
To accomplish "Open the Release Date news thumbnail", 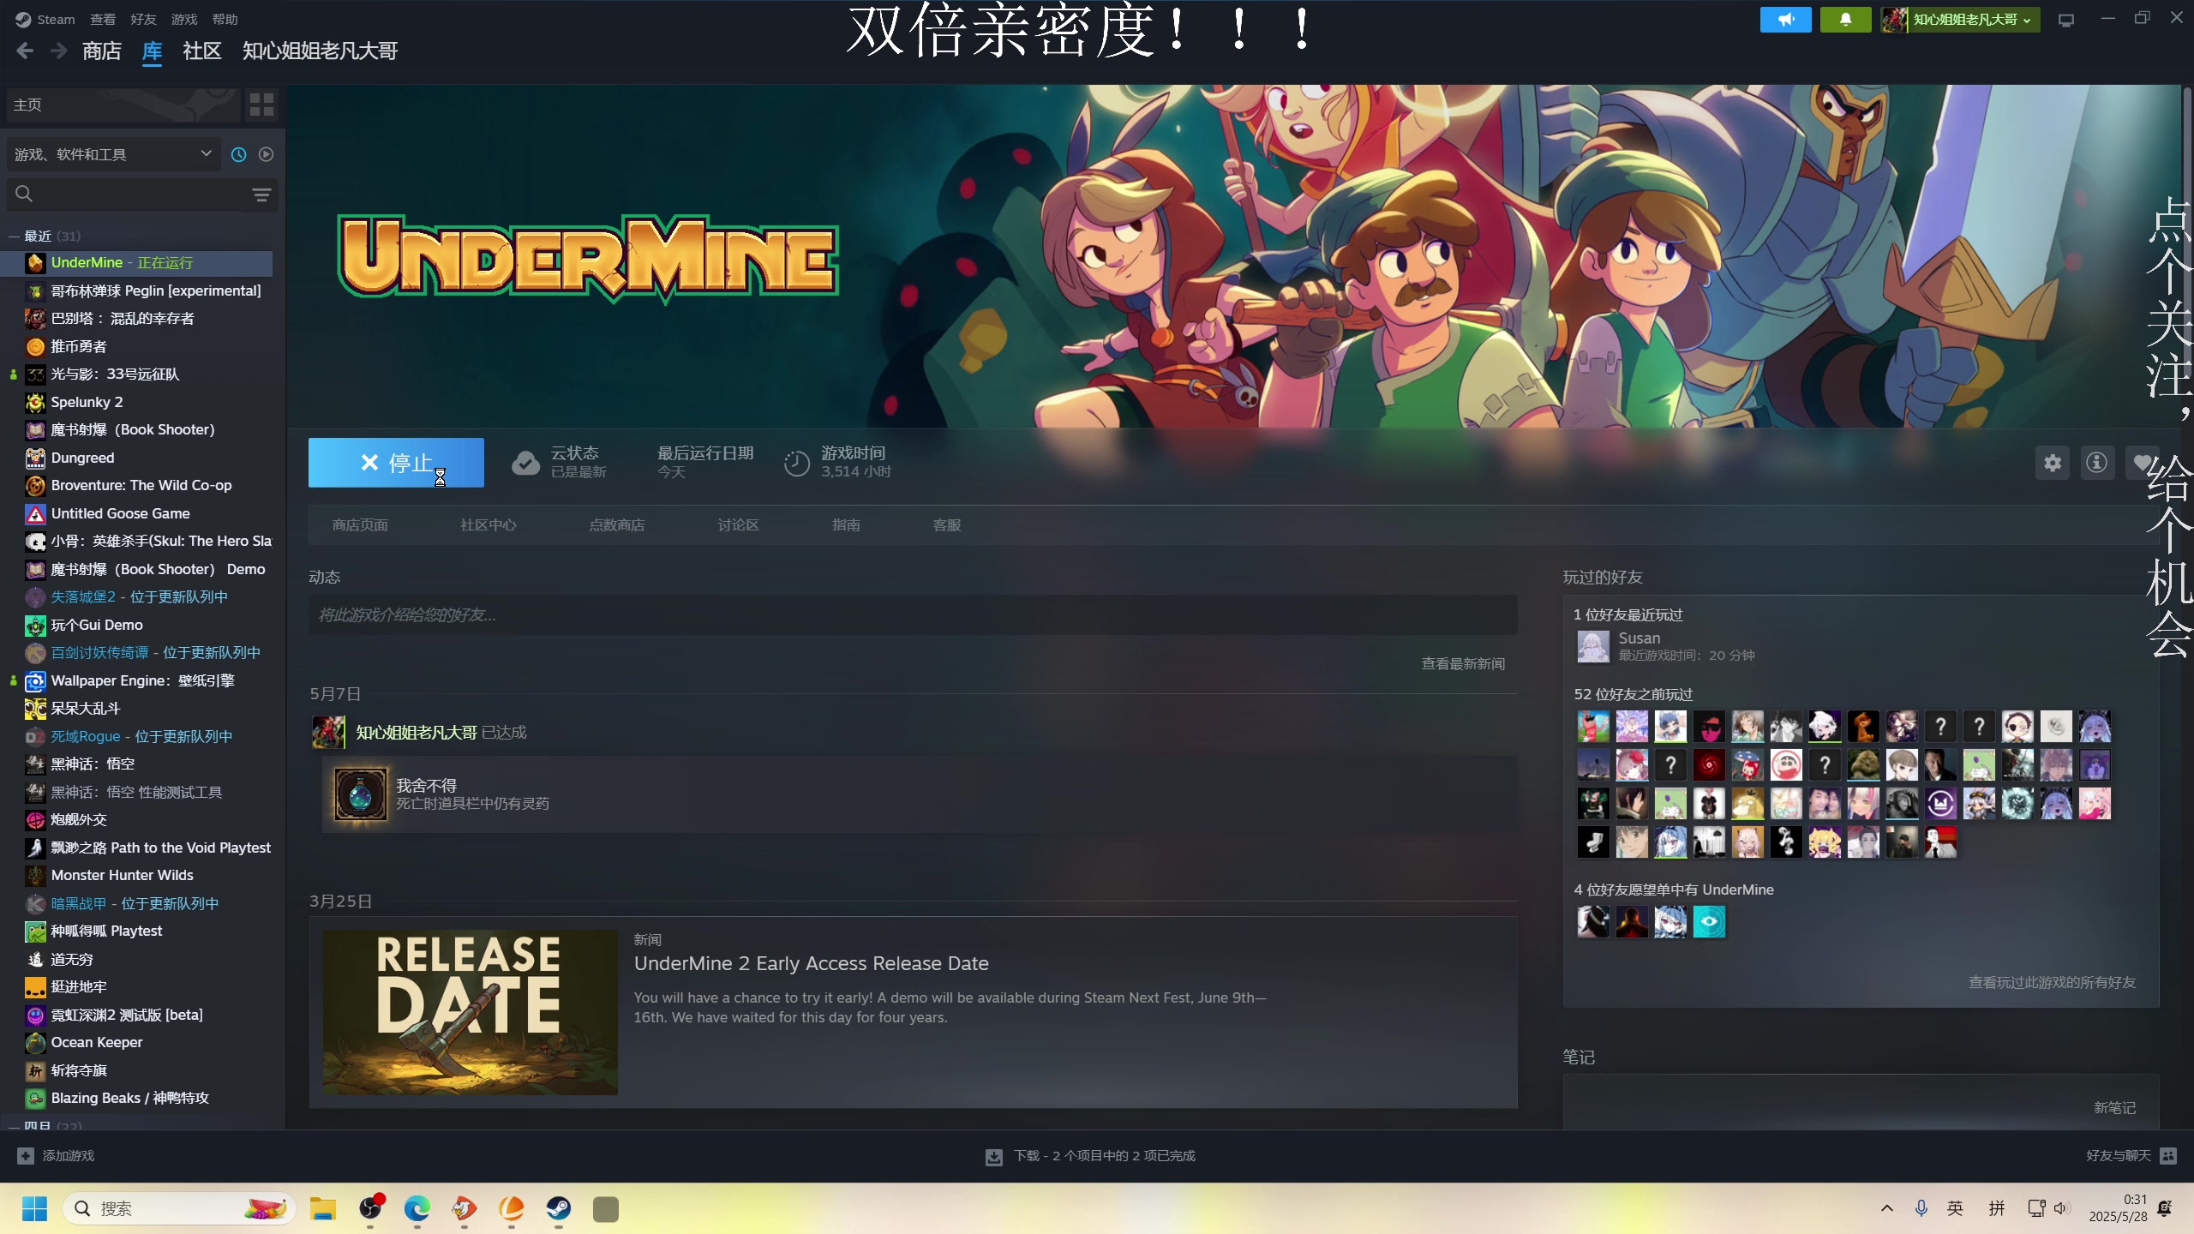I will (470, 1012).
